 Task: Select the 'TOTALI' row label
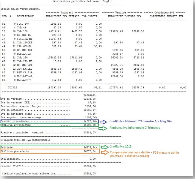[x=12, y=87]
